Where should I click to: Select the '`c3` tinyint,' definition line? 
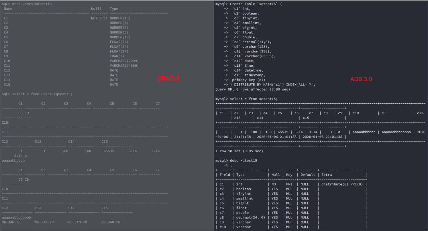tap(246, 18)
